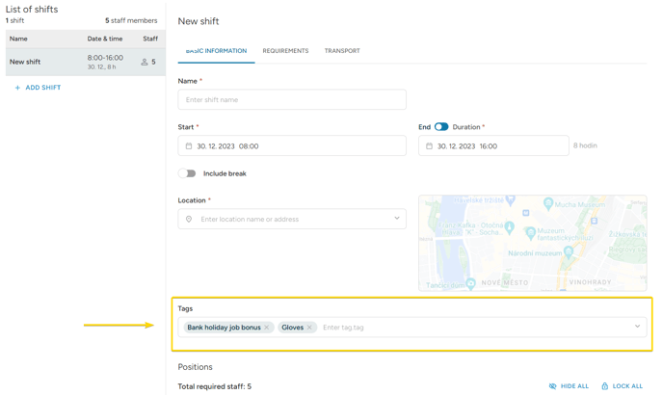Toggle the End / Duration switch

tap(441, 127)
